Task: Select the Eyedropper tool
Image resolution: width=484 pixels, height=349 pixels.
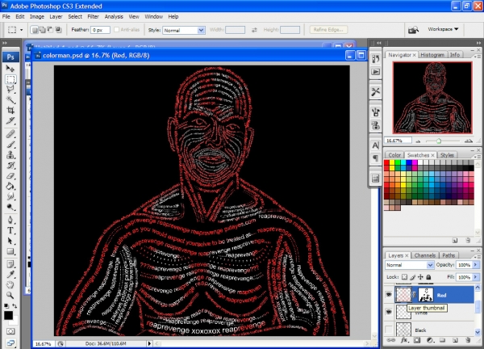Action: [x=10, y=275]
